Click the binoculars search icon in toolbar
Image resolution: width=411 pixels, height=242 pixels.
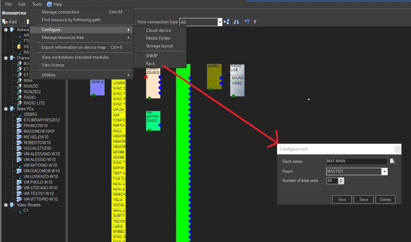tap(236, 22)
